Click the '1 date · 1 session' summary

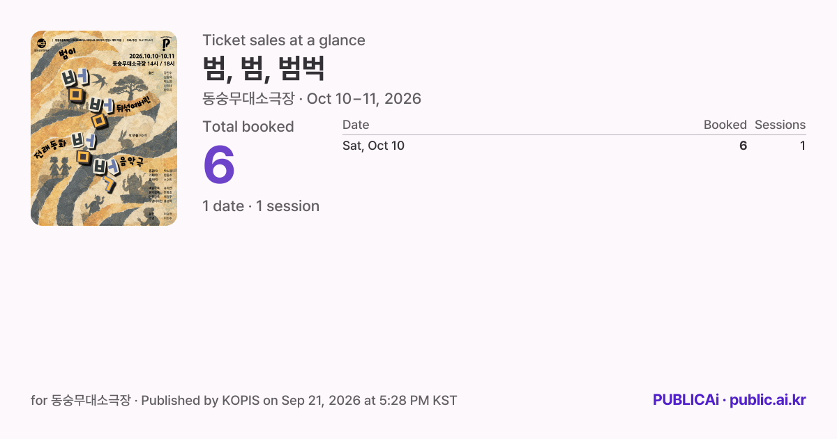(x=261, y=206)
